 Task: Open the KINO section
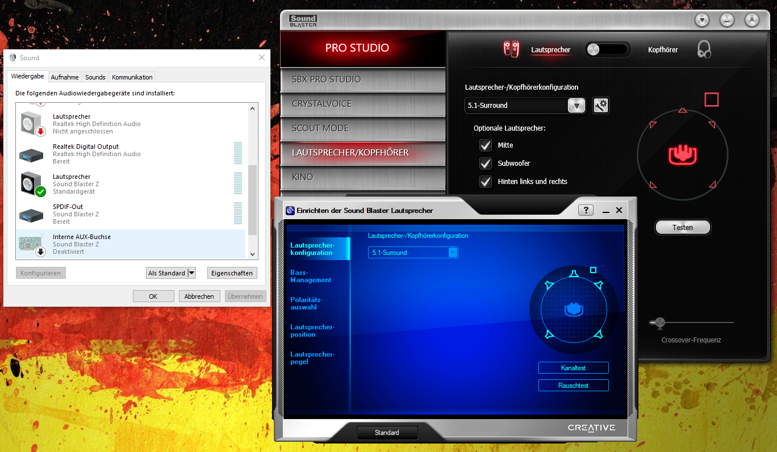[363, 177]
